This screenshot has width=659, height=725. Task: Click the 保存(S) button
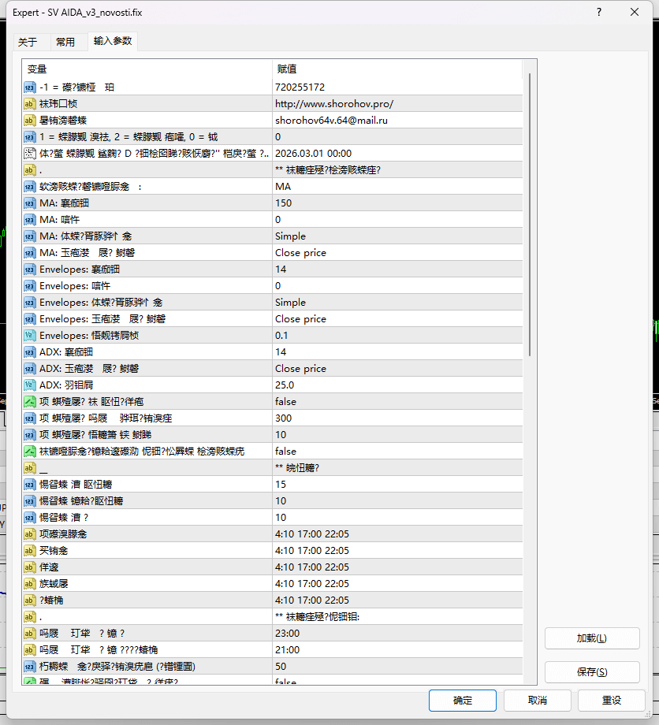point(592,672)
